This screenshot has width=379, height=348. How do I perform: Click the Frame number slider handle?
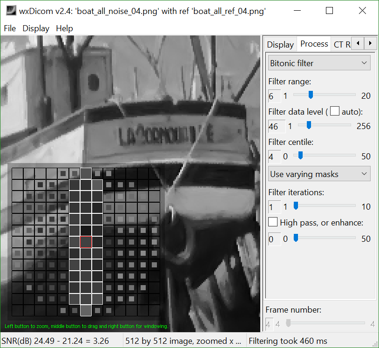pos(288,323)
